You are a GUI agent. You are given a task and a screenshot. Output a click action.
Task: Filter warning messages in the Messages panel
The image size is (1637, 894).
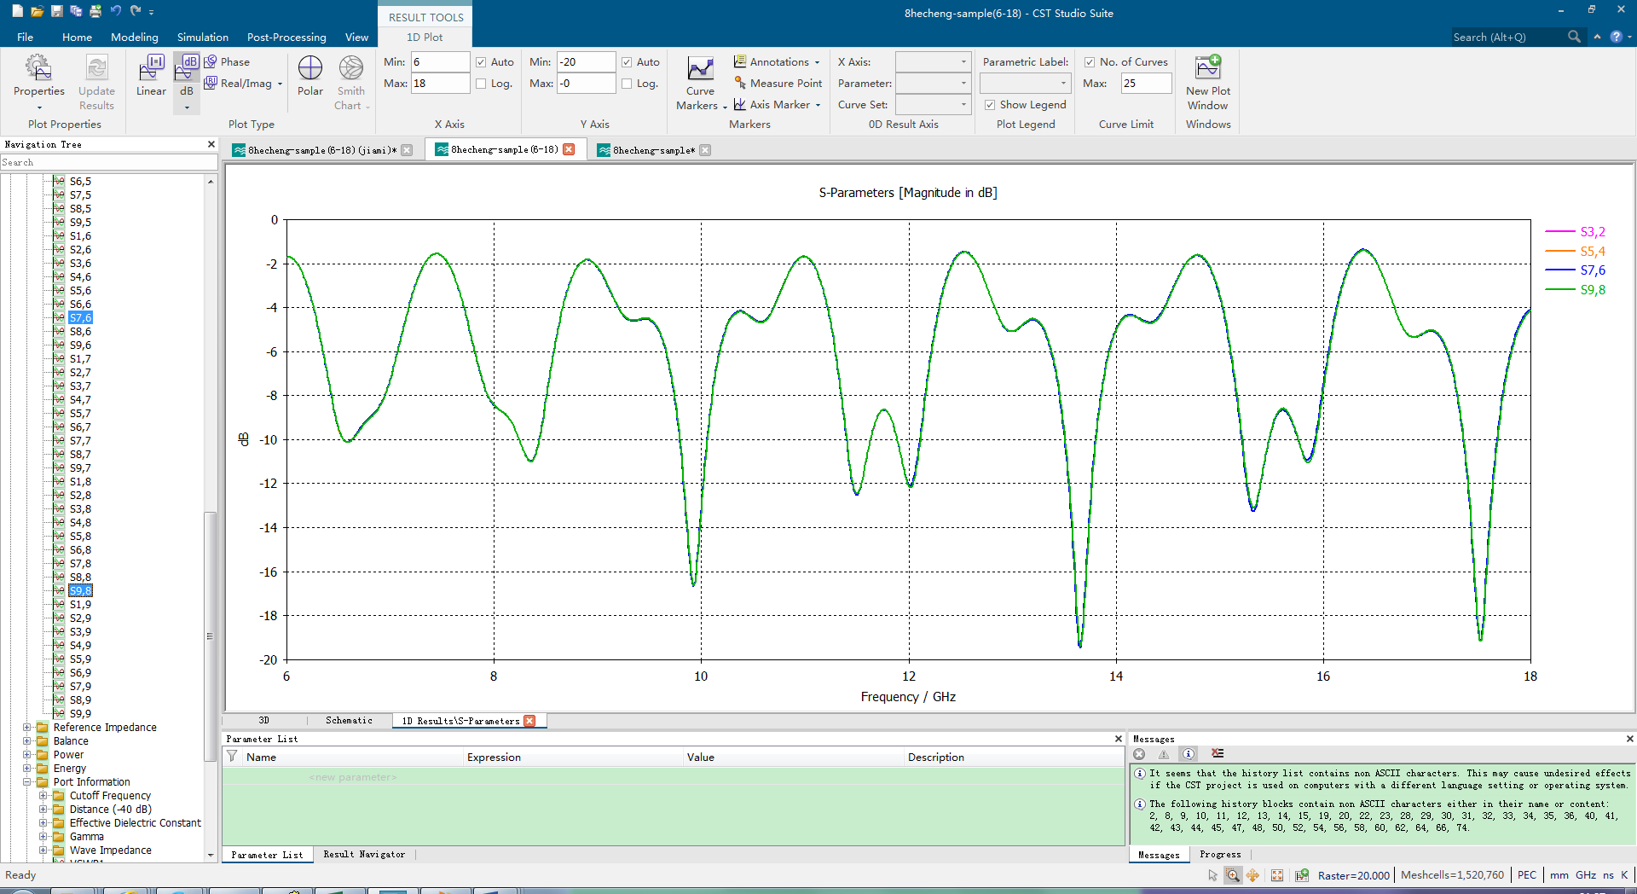(x=1163, y=754)
